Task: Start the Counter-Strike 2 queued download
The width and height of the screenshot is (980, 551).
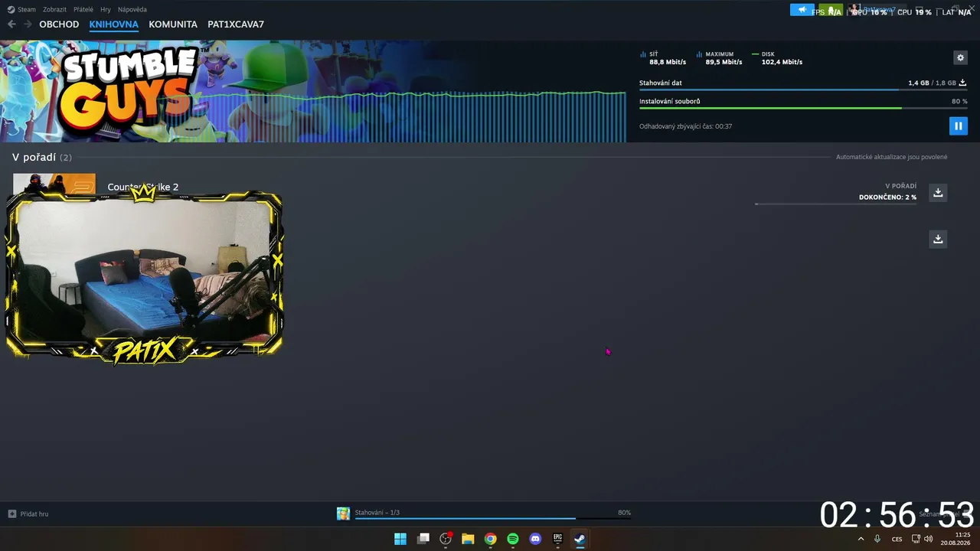Action: pyautogui.click(x=938, y=192)
